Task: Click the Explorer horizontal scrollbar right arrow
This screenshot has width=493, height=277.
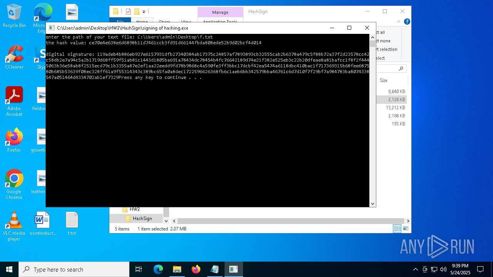Action: pos(408,221)
